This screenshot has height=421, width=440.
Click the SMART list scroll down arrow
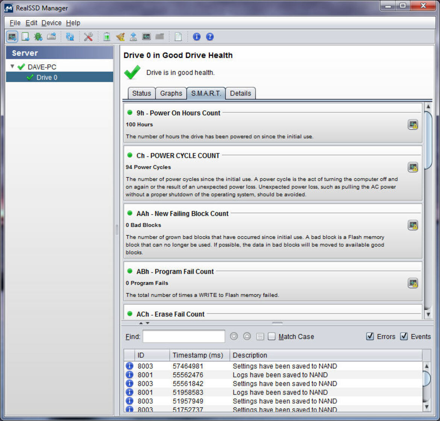coord(428,315)
